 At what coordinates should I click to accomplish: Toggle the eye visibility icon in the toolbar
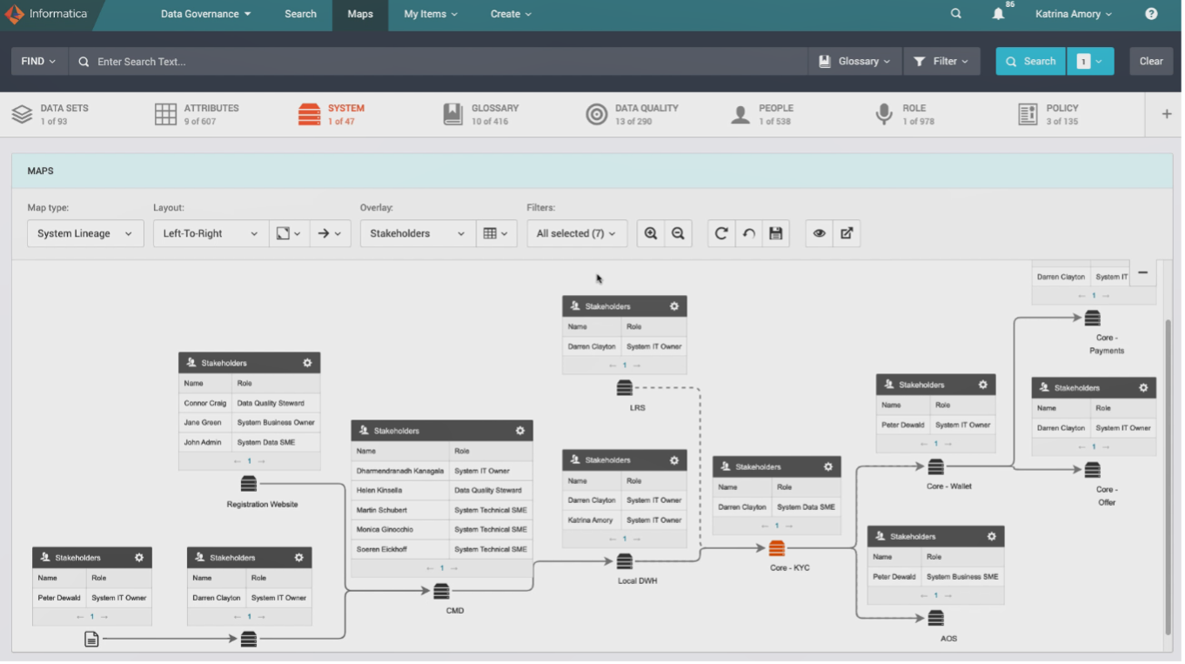pyautogui.click(x=819, y=233)
